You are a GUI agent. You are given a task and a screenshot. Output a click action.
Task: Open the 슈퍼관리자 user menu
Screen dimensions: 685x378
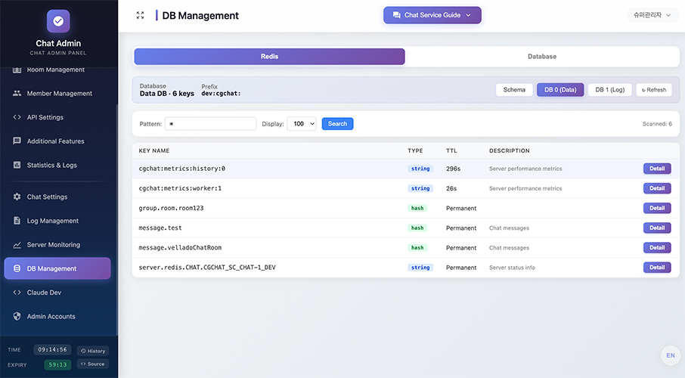(x=652, y=15)
